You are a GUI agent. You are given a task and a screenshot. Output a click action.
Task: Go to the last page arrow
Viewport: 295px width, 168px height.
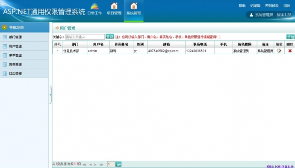(102, 165)
